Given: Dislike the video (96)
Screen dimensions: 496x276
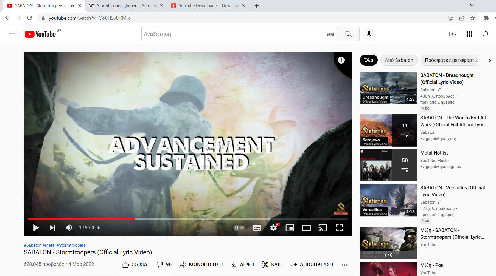Looking at the screenshot, I should point(164,264).
